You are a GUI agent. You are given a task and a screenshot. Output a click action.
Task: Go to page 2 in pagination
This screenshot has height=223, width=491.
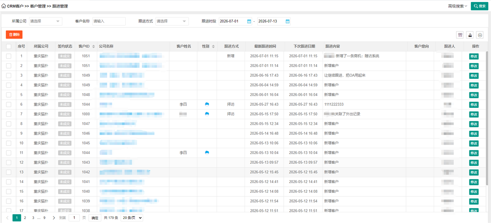(25, 218)
